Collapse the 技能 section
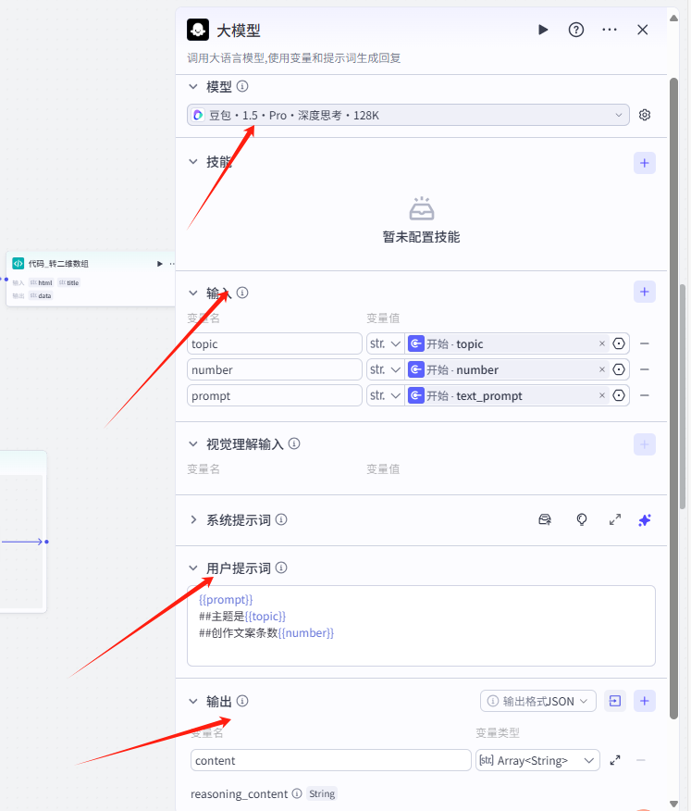This screenshot has height=811, width=691. point(193,161)
